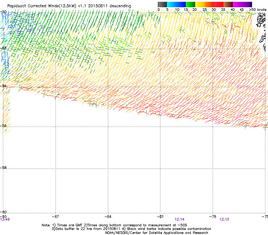Select the yellow 20–25 knots legend segment
The image size is (268, 235).
coord(200,4)
